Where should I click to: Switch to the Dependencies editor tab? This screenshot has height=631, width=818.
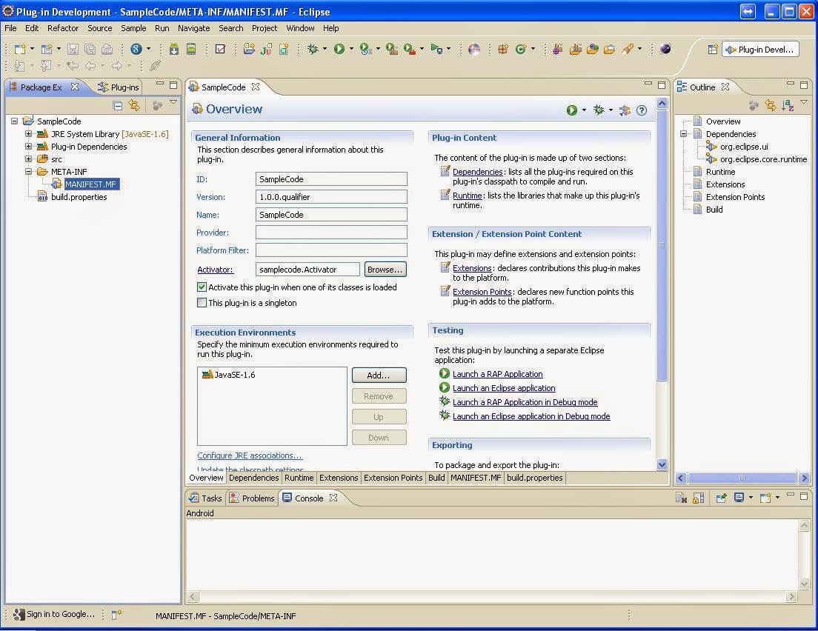click(x=253, y=478)
